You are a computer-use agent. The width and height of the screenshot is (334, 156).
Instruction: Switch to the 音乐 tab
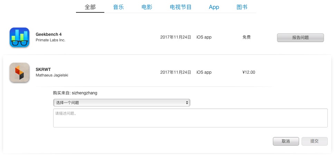coord(118,7)
